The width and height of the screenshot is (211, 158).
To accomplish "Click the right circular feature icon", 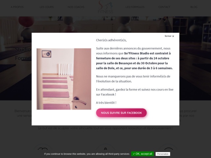I will click(x=168, y=149).
